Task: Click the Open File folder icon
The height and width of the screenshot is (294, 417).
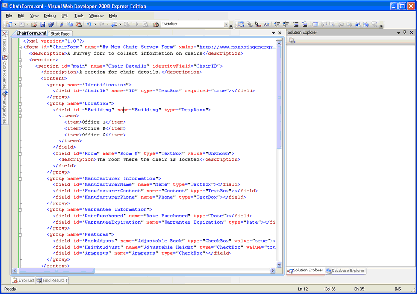Action: [x=34, y=24]
